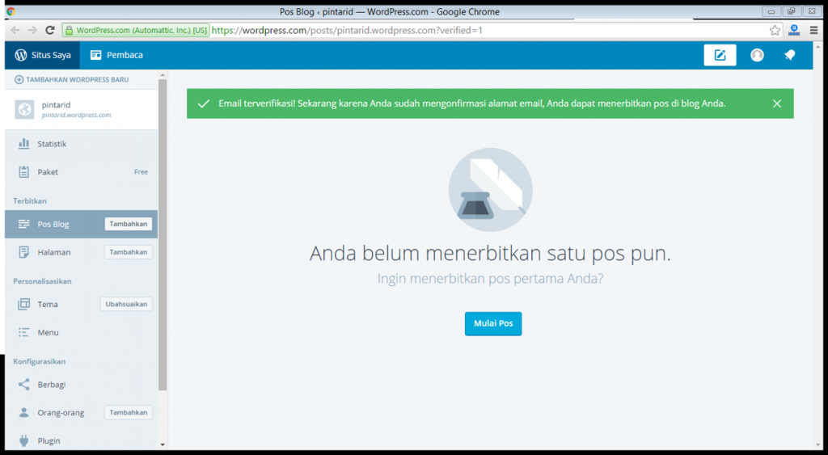Open the user profile avatar icon
The image size is (828, 455).
(757, 55)
